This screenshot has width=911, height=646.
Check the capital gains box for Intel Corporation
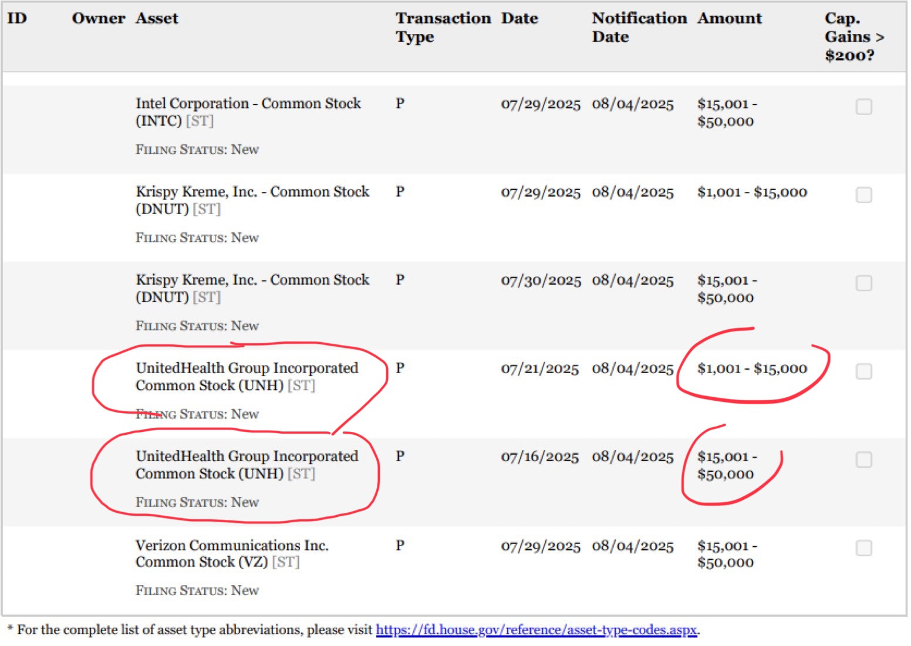pos(863,107)
